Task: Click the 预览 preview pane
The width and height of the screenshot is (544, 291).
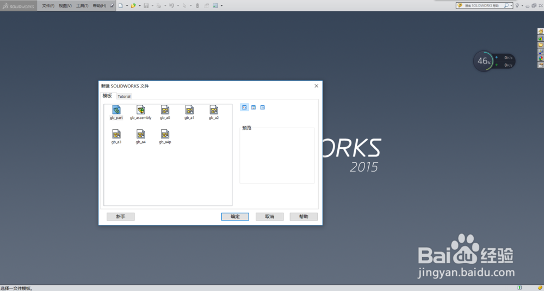Action: click(277, 156)
